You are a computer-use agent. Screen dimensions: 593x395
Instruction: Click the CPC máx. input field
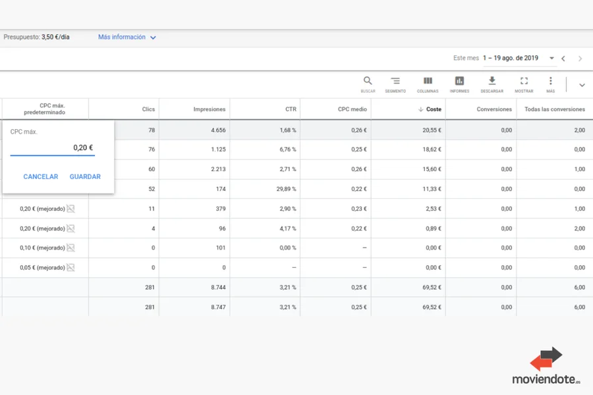[x=53, y=148]
